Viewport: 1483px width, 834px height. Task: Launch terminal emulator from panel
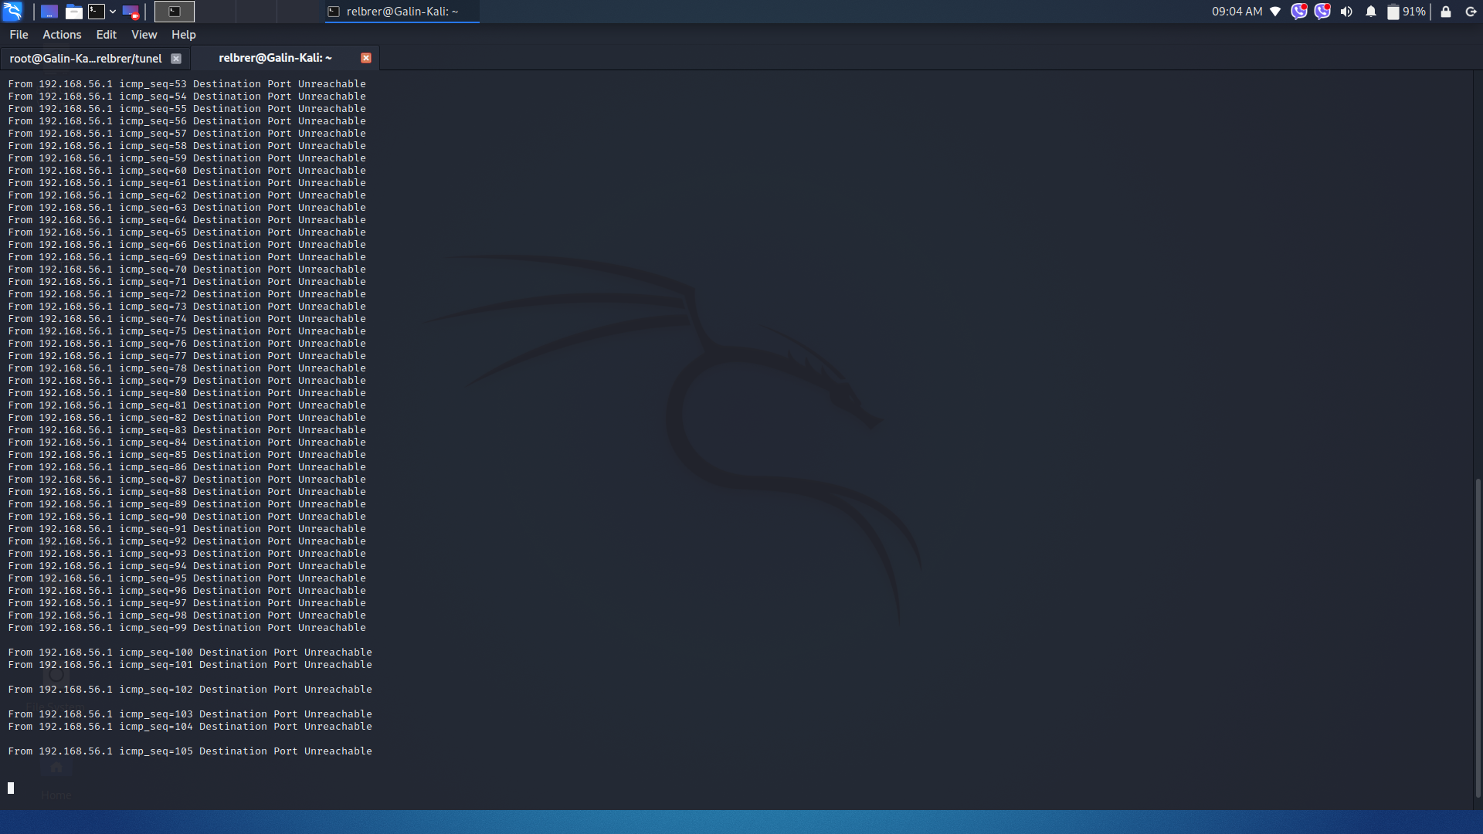click(97, 12)
